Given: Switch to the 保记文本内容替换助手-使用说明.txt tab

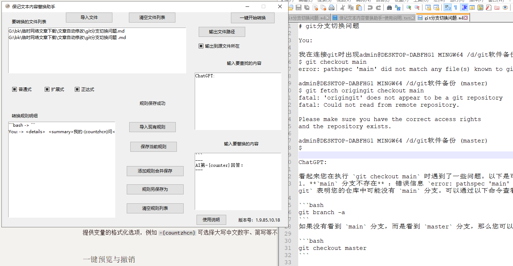Looking at the screenshot, I should 373,18.
